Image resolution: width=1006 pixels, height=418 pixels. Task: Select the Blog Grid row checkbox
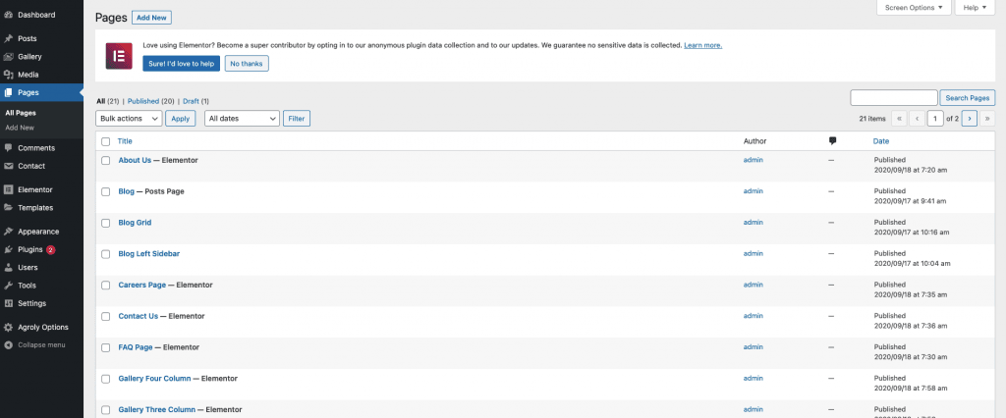pyautogui.click(x=105, y=223)
